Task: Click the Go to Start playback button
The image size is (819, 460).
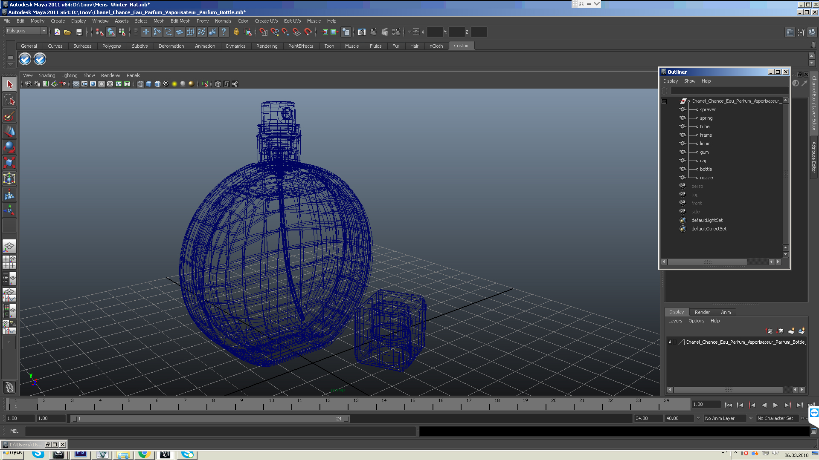Action: pos(728,405)
